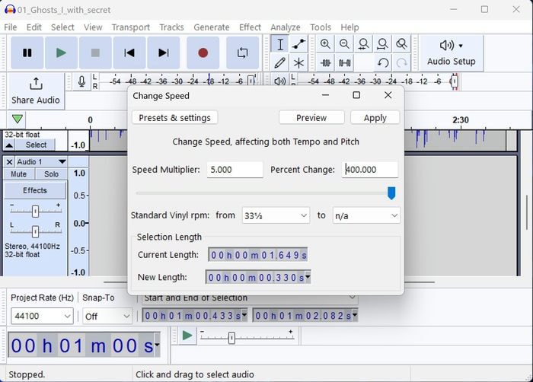The width and height of the screenshot is (533, 382).
Task: Select the Draw pencil tool
Action: (x=280, y=63)
